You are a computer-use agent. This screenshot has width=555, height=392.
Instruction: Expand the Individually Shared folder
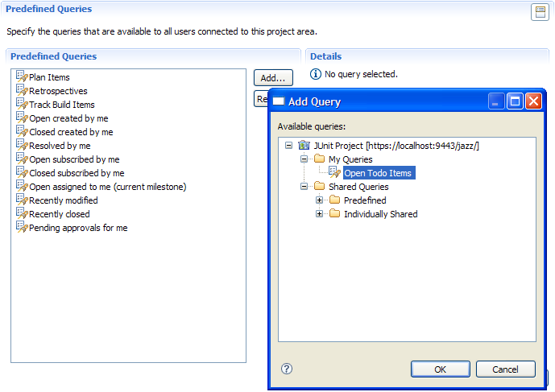point(319,213)
